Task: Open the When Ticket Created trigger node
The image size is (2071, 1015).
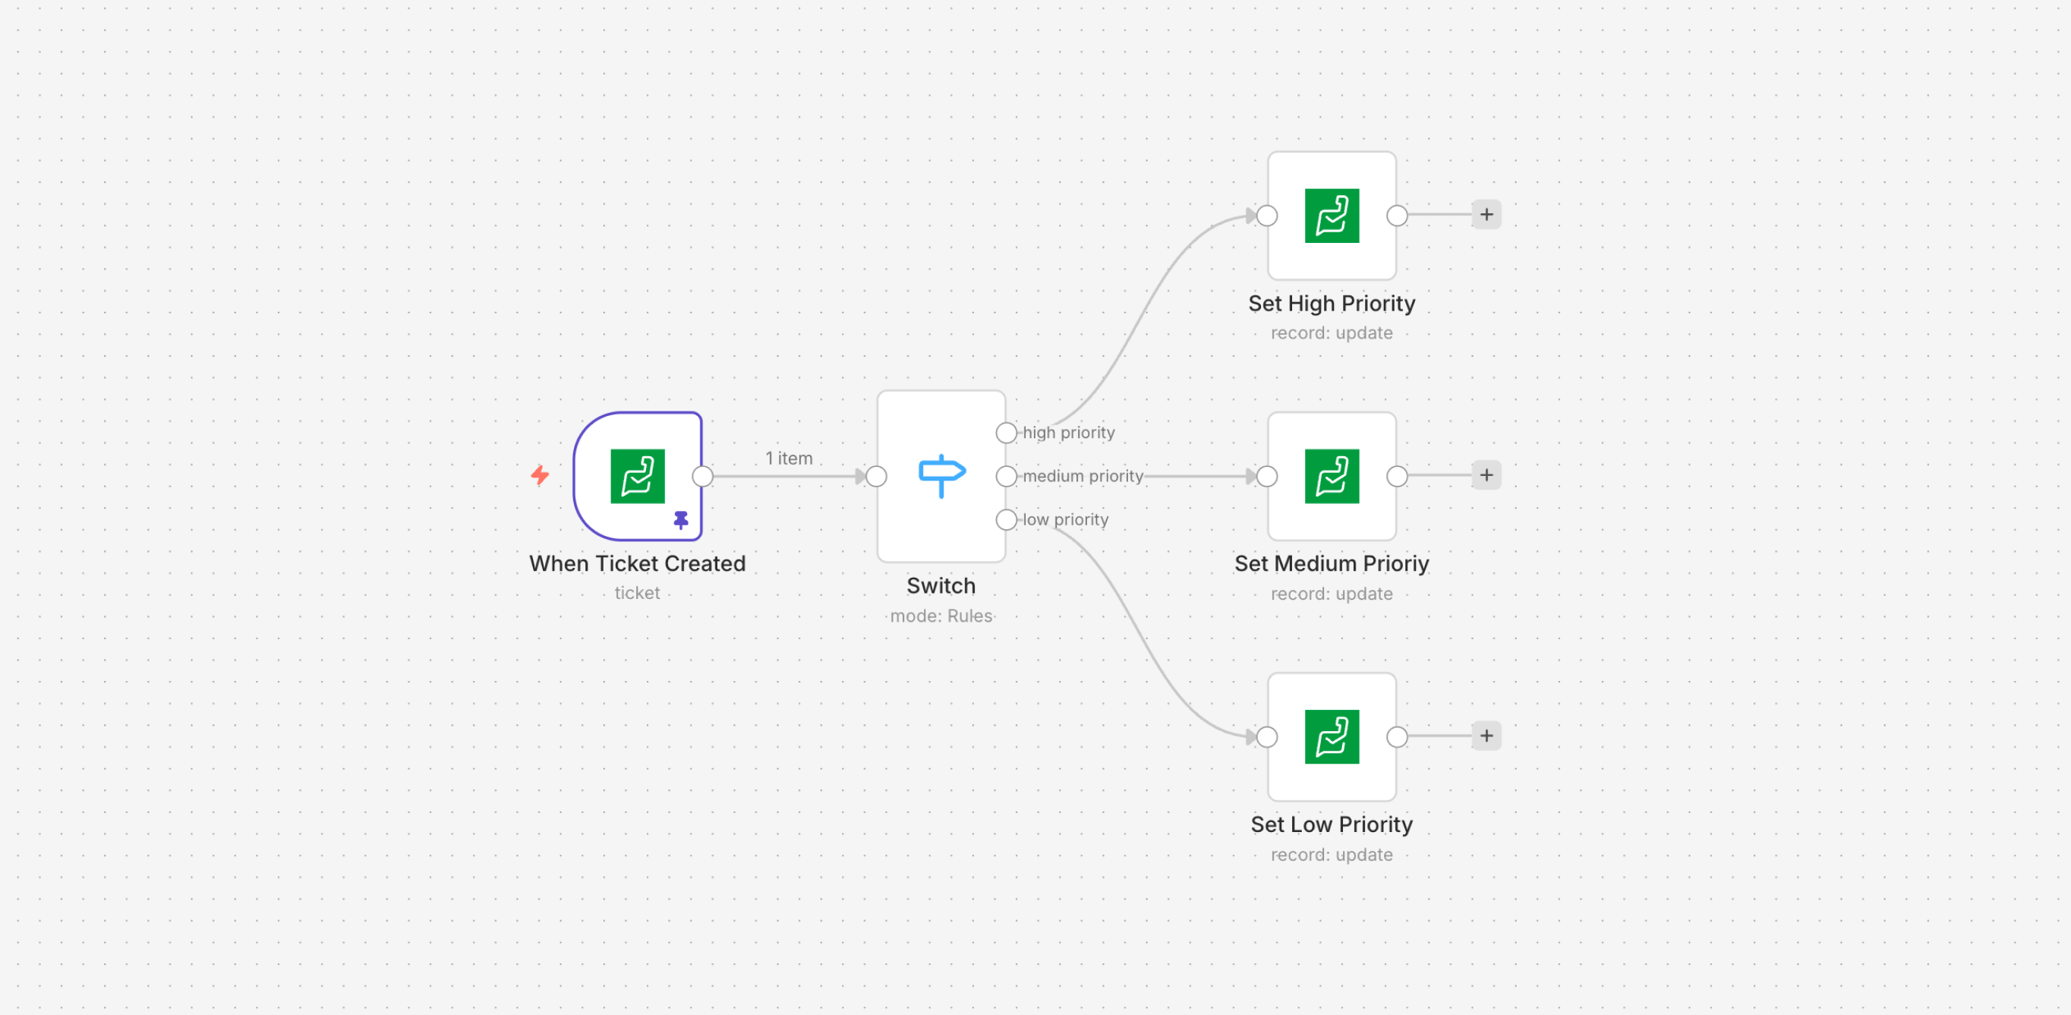Action: (x=638, y=476)
